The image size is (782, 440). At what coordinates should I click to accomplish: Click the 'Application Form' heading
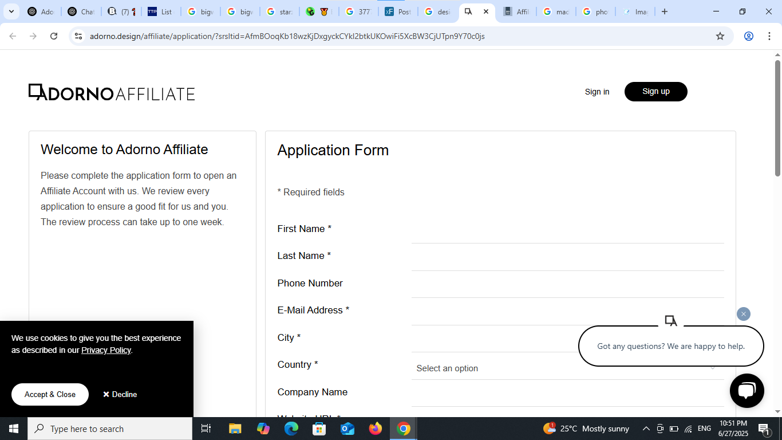click(333, 150)
